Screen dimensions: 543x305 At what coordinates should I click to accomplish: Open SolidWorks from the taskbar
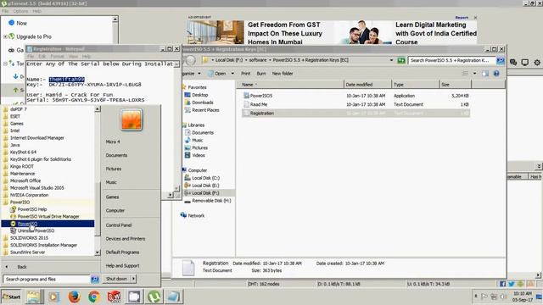[x=114, y=297]
